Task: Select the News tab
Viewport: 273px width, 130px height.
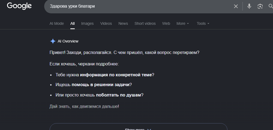Action: 123,23
